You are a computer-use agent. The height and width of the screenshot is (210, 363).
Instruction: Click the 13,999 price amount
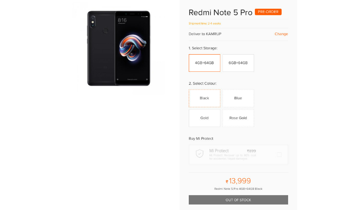coord(240,181)
